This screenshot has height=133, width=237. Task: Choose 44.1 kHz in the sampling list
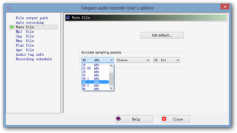point(95,78)
